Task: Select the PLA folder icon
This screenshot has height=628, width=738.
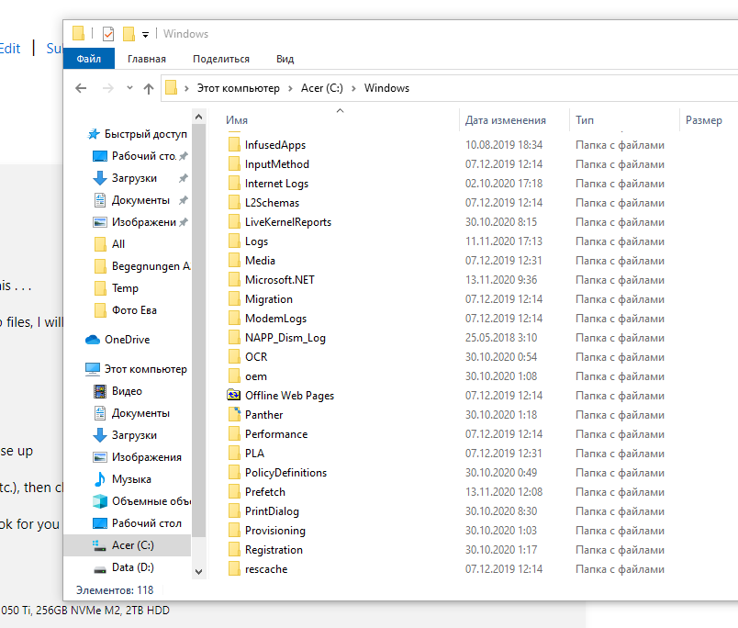Action: pos(234,453)
